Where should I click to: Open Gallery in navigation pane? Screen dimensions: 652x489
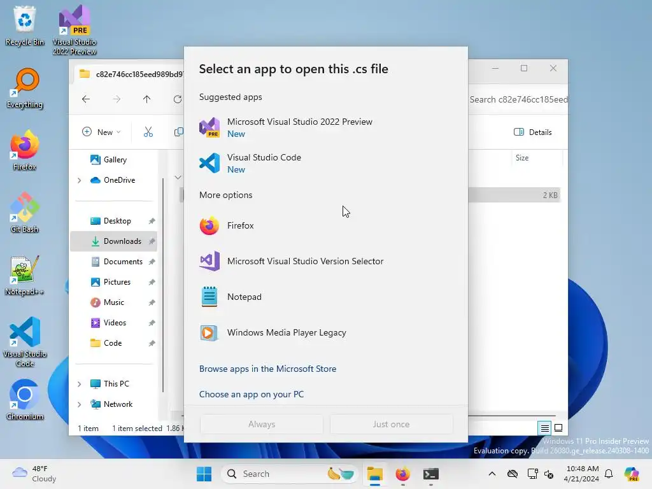(115, 160)
